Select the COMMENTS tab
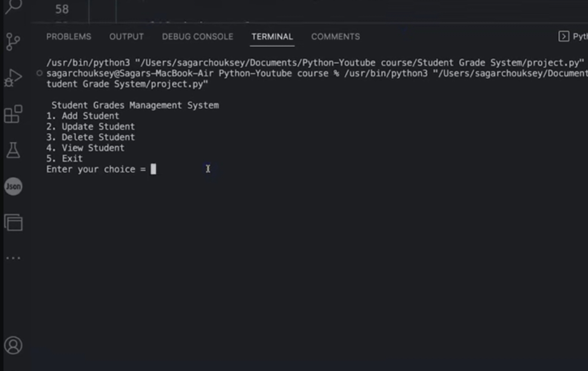Viewport: 588px width, 371px height. pos(335,36)
